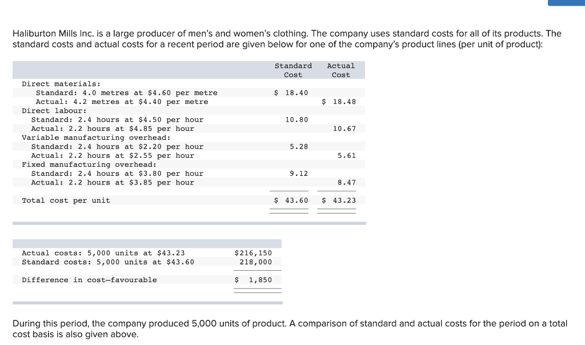Click the $ 18.48 actual cost value
This screenshot has width=585, height=345.
click(x=339, y=102)
